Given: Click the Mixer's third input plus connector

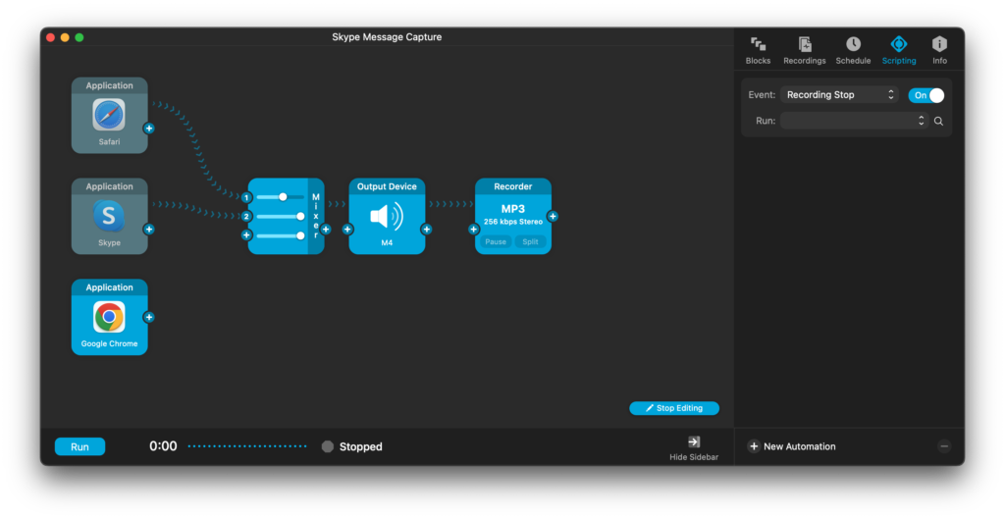Looking at the screenshot, I should [x=246, y=235].
